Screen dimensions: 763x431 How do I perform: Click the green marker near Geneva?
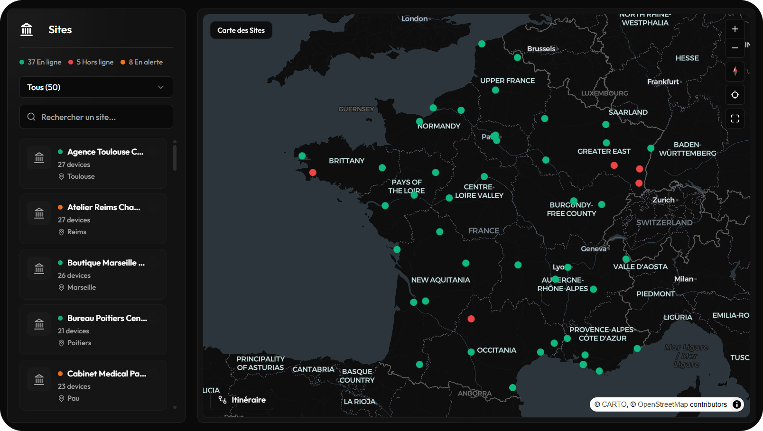point(626,259)
